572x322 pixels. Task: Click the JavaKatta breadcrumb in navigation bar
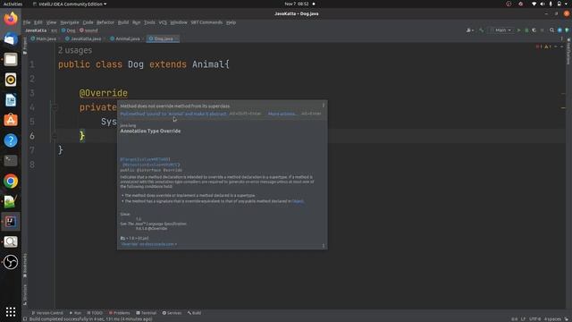pyautogui.click(x=36, y=30)
